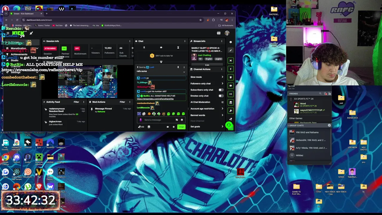Click the green Chat send button
The image size is (382, 215).
(181, 127)
